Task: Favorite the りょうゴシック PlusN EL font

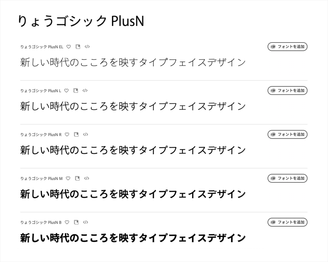Action: click(x=68, y=47)
